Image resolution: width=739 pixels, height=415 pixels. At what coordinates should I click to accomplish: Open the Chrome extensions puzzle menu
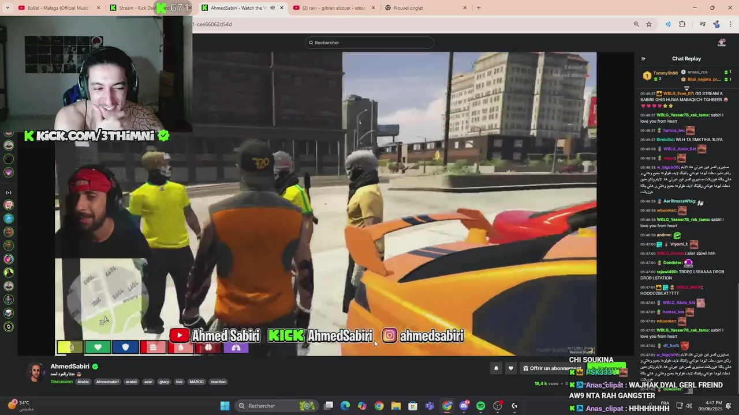click(x=682, y=24)
